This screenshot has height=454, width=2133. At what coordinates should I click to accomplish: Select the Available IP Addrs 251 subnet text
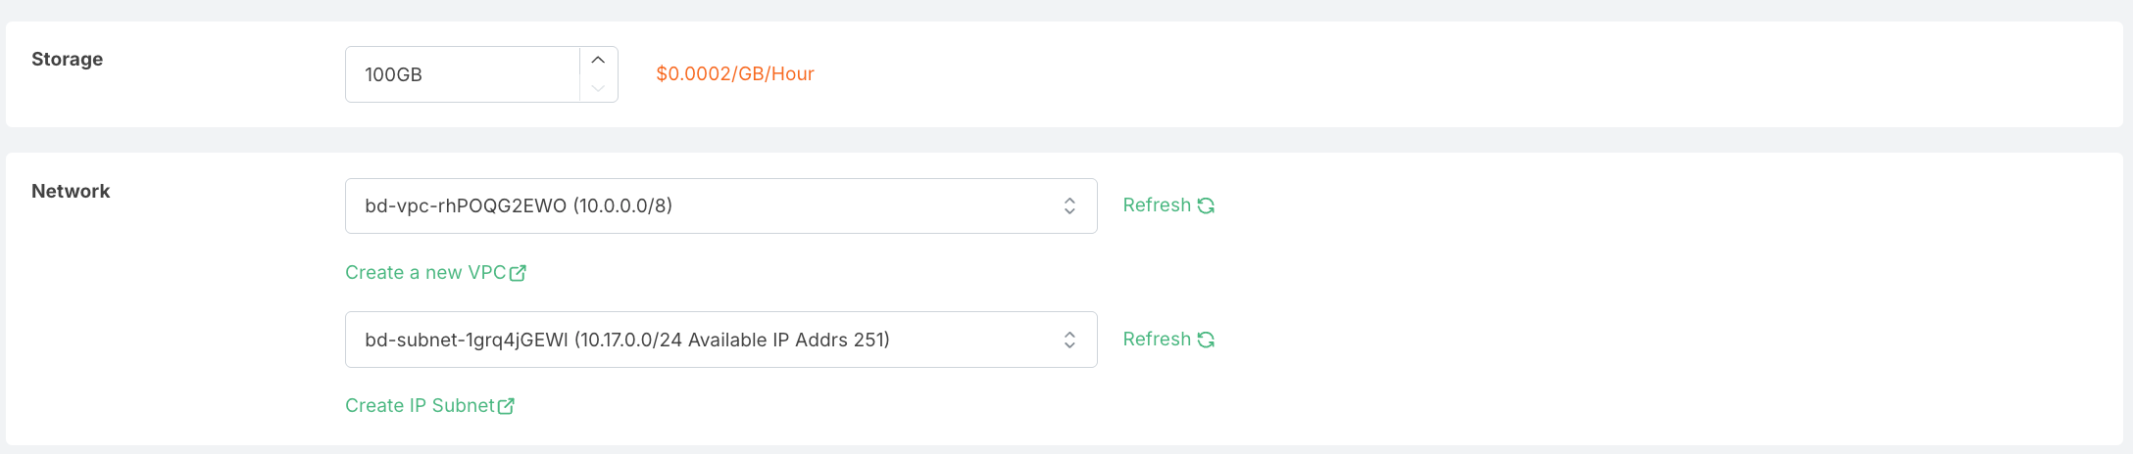coord(789,340)
